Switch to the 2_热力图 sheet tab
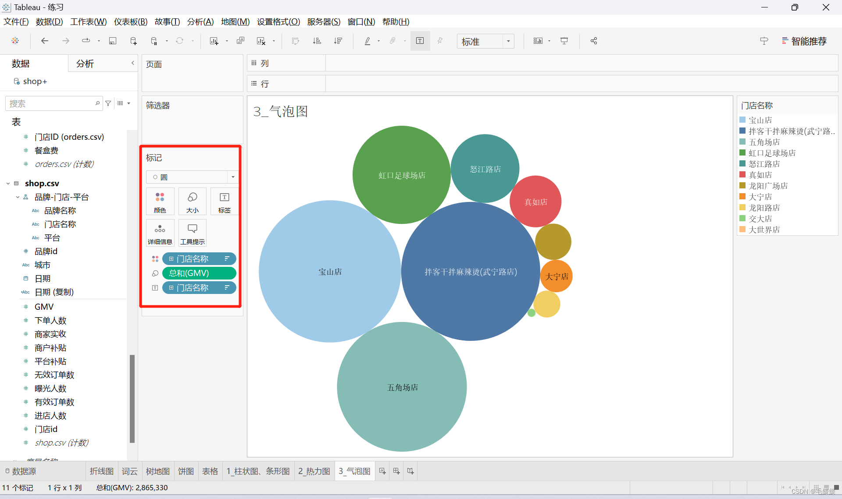This screenshot has height=499, width=842. coord(314,471)
